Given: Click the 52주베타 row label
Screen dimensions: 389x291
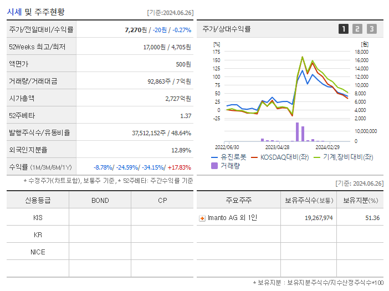Looking at the screenshot, I should [22, 116].
